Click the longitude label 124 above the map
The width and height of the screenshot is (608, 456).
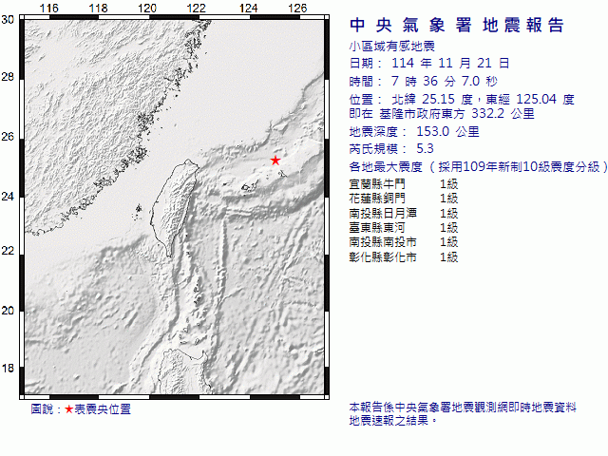248,9
